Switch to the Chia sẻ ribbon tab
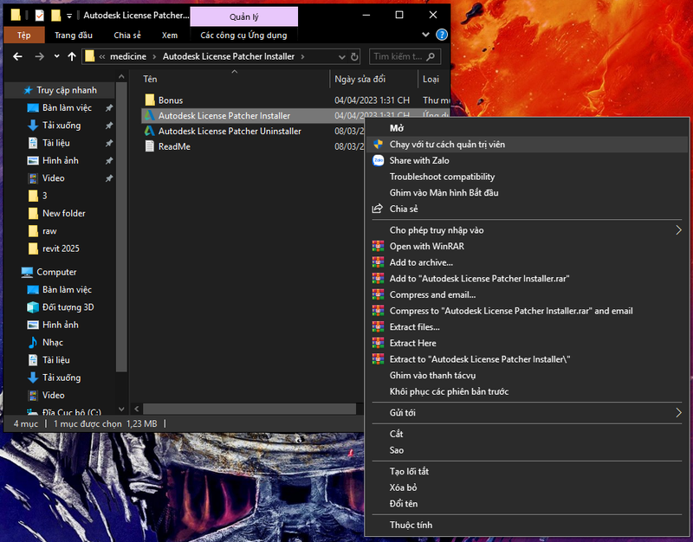This screenshot has height=542, width=693. 127,35
